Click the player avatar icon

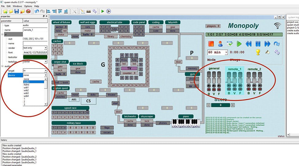click(x=220, y=44)
